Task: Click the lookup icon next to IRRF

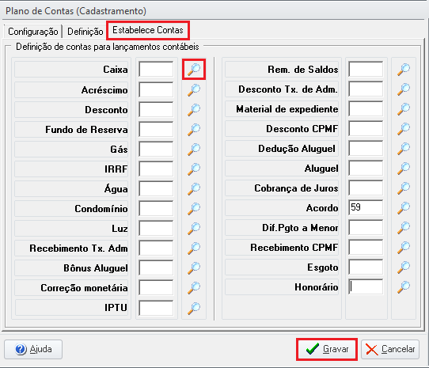Action: 194,169
